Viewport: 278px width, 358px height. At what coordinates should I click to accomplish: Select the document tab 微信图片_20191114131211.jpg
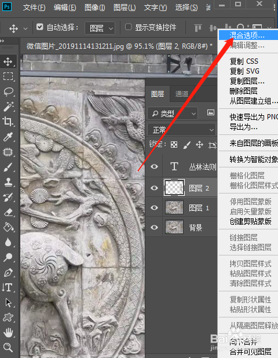119,46
